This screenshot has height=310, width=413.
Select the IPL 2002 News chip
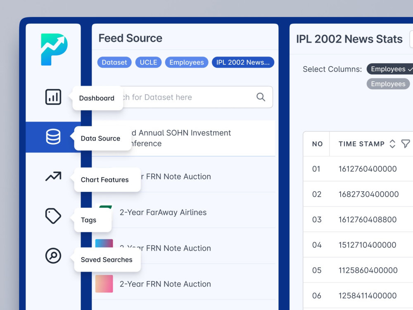(x=243, y=62)
